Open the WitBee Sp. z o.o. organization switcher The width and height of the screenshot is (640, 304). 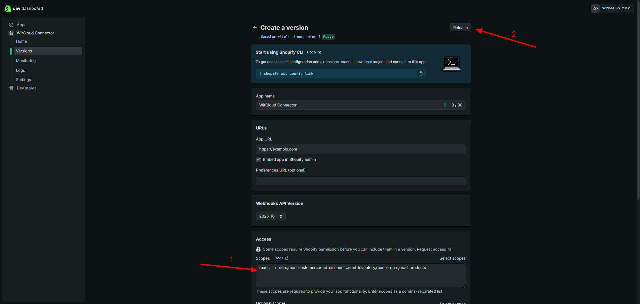[x=613, y=8]
